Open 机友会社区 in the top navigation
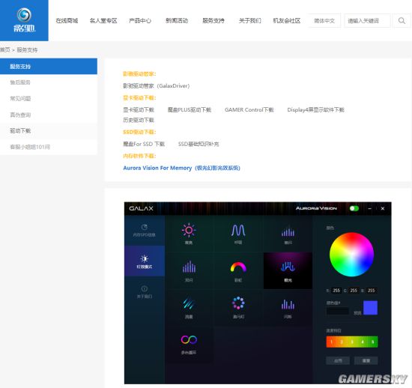 tap(287, 20)
